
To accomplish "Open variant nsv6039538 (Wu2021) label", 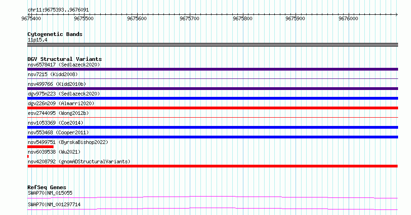I will pyautogui.click(x=54, y=152).
